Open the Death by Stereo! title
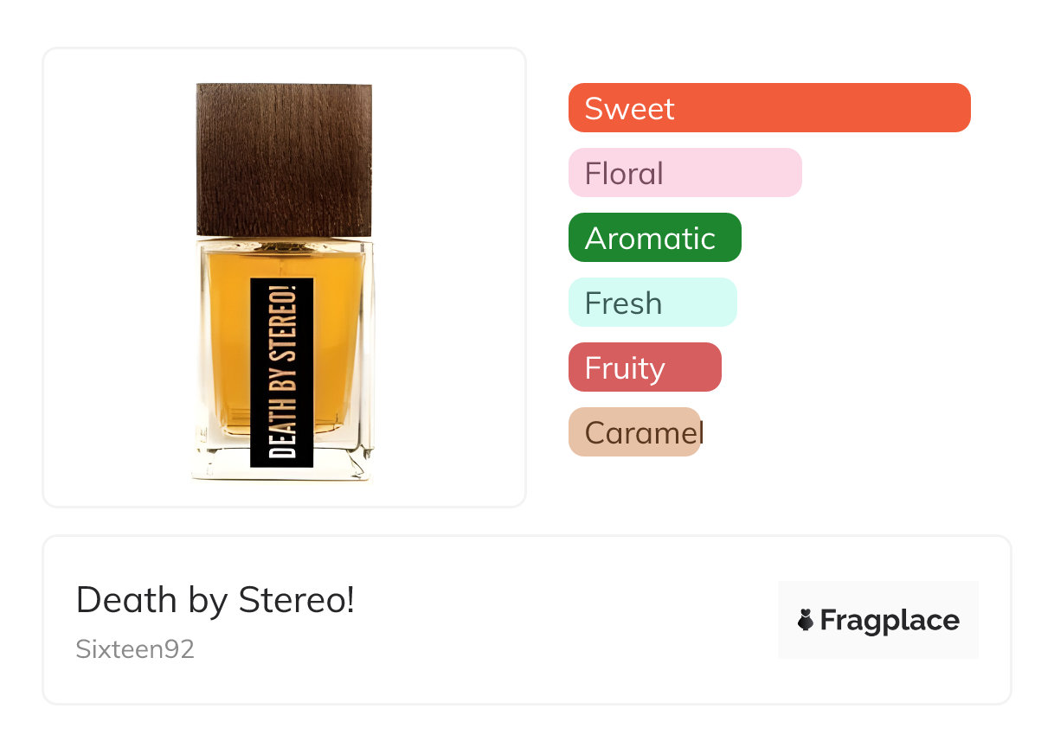Viewport: 1054px width, 747px height. pyautogui.click(x=215, y=600)
